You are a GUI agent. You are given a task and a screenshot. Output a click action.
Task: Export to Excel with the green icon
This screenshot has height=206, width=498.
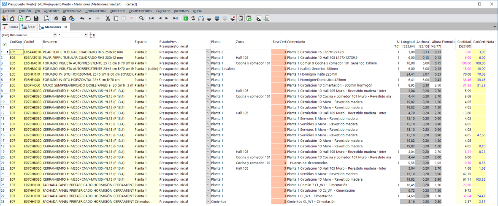(185, 19)
